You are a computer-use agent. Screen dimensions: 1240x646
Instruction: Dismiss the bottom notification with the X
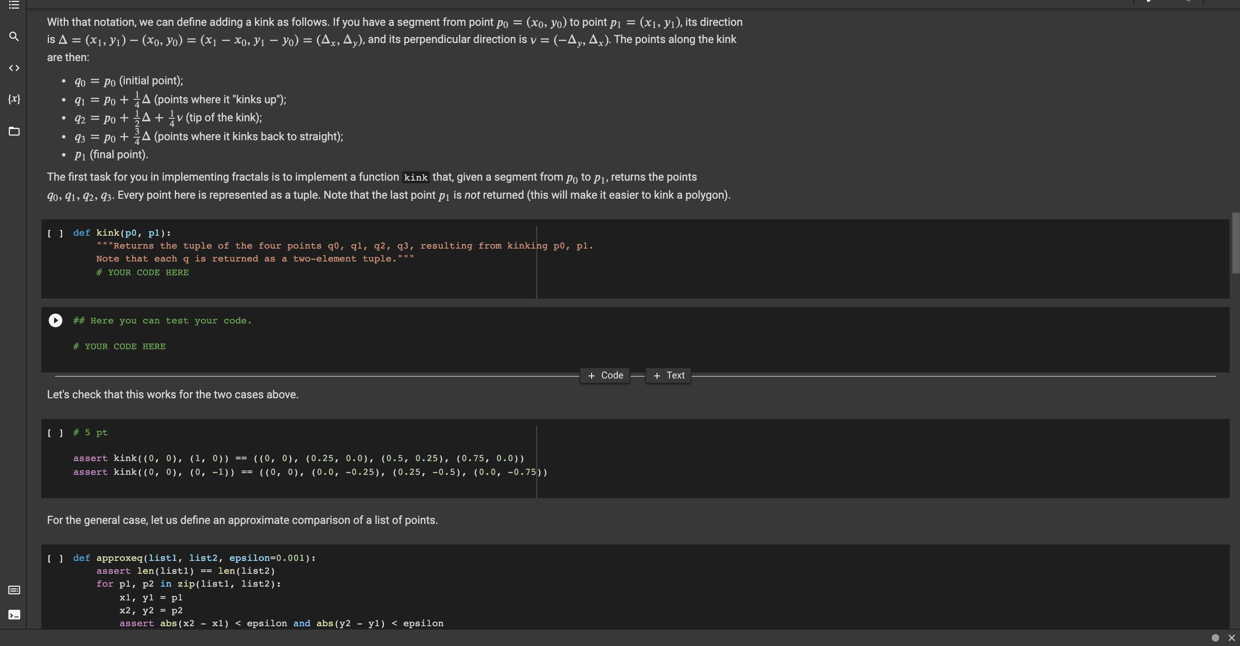pos(1231,637)
